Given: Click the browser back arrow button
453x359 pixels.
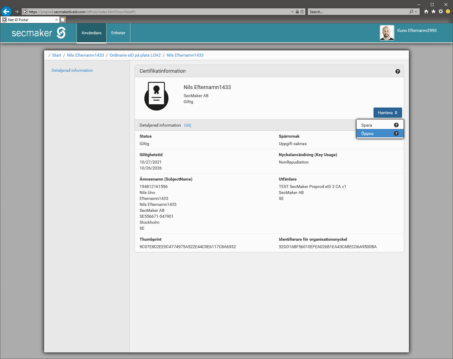Looking at the screenshot, I should (x=6, y=12).
